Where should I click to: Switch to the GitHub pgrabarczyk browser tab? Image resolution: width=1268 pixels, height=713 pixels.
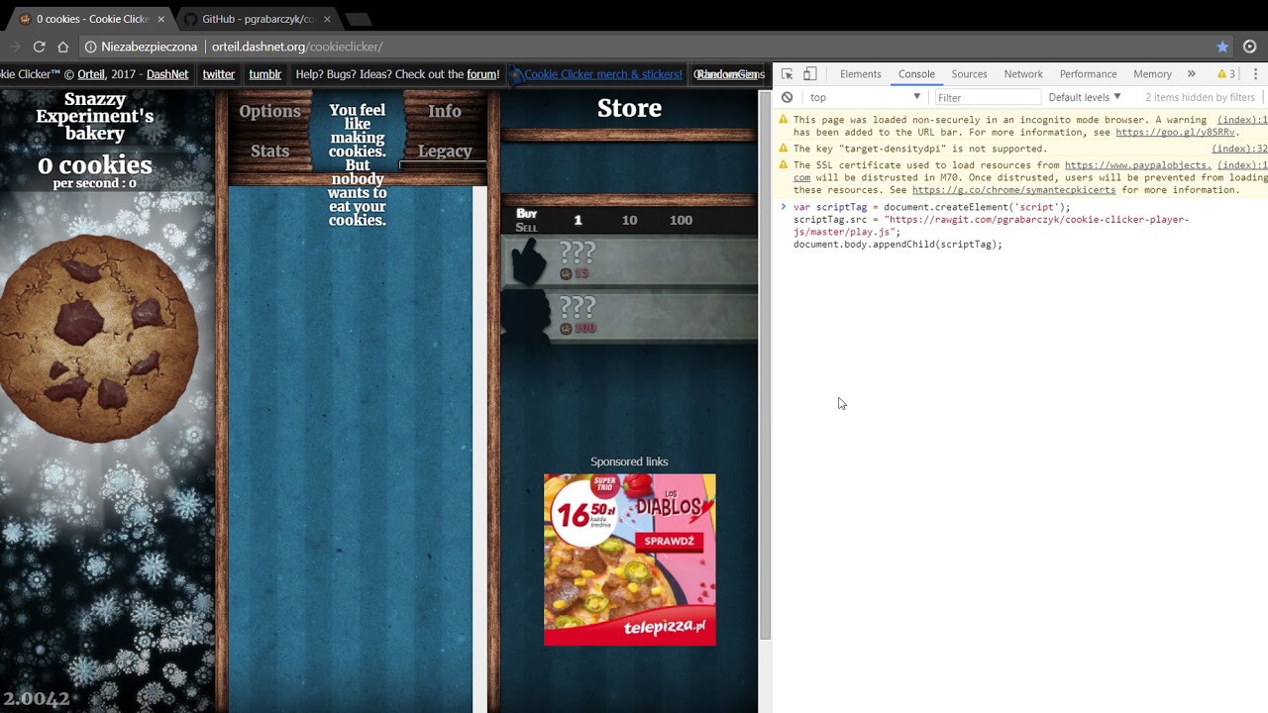pyautogui.click(x=258, y=19)
